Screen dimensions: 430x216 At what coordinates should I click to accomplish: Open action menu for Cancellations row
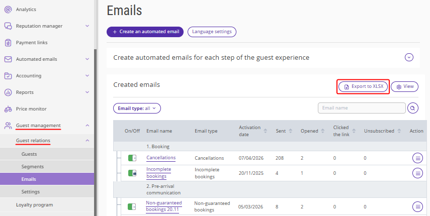click(x=417, y=158)
